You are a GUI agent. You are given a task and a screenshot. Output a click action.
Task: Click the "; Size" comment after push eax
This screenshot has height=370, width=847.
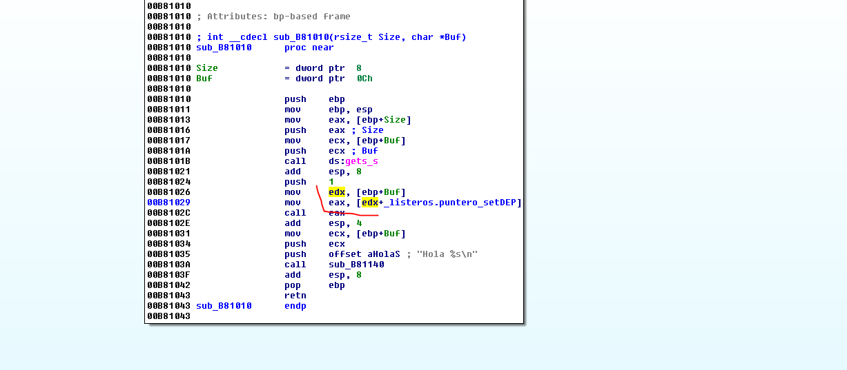[369, 130]
